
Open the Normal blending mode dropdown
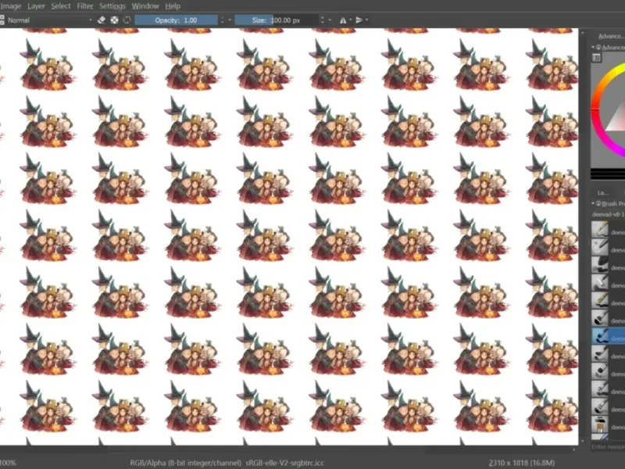coord(48,20)
